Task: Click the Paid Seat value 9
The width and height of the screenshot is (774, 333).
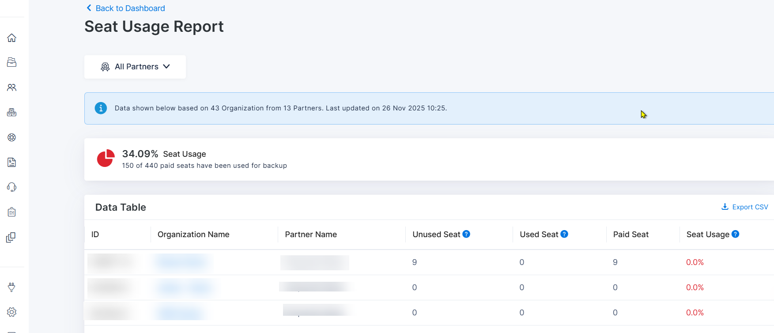Action: click(615, 262)
